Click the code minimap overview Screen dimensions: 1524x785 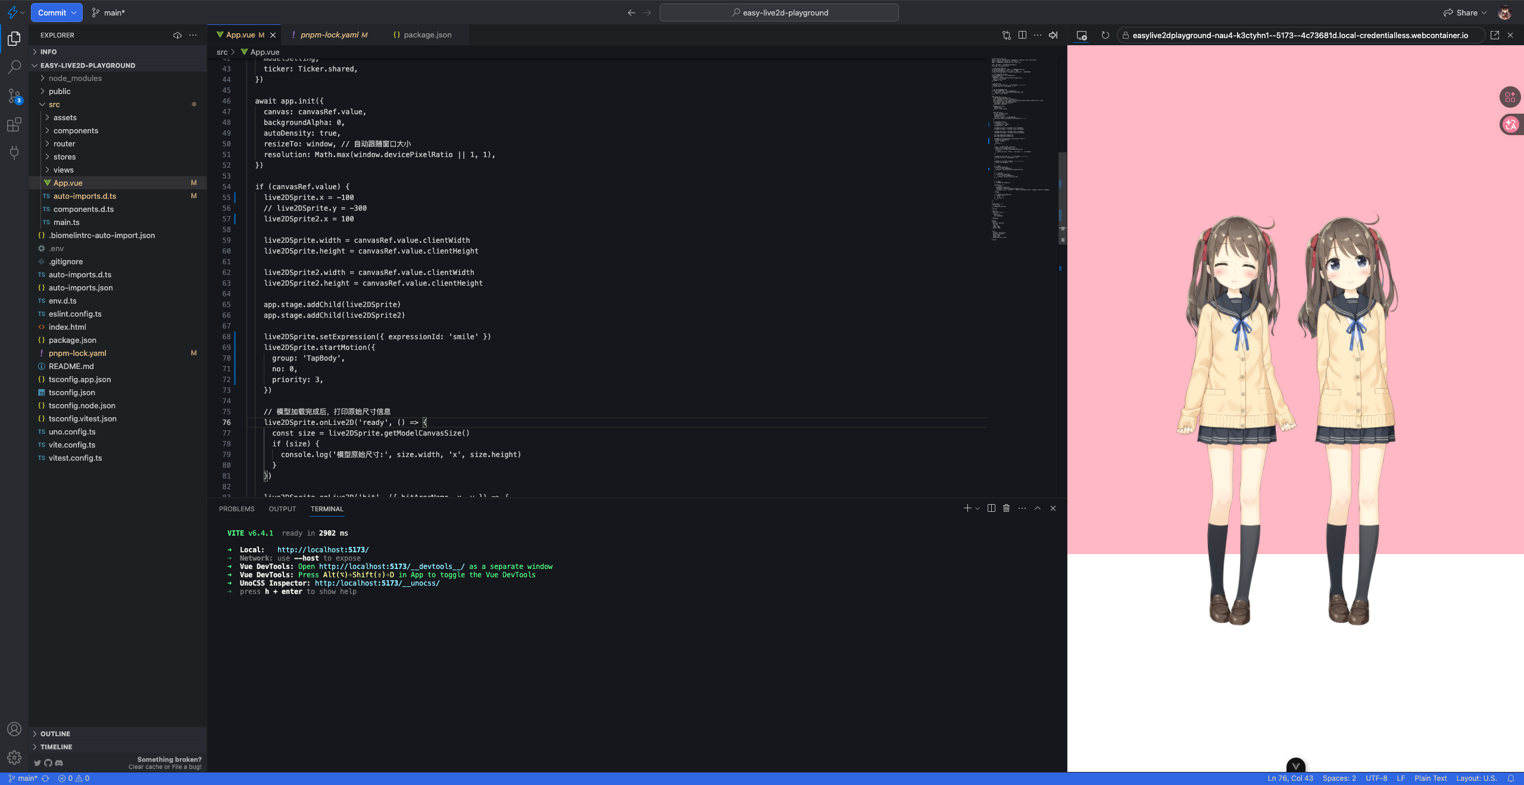pos(1022,149)
